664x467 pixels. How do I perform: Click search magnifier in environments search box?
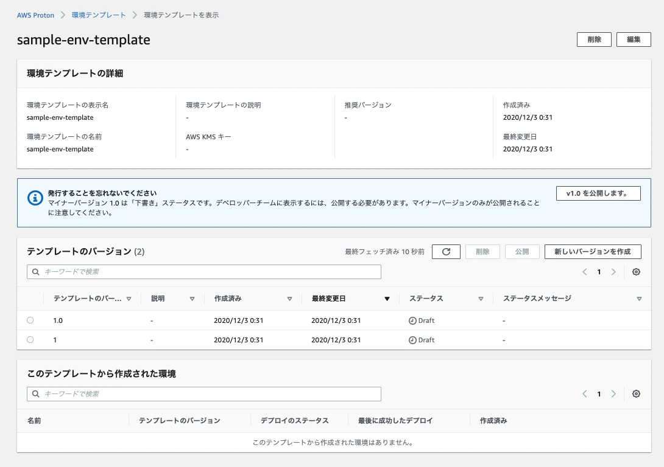click(36, 393)
